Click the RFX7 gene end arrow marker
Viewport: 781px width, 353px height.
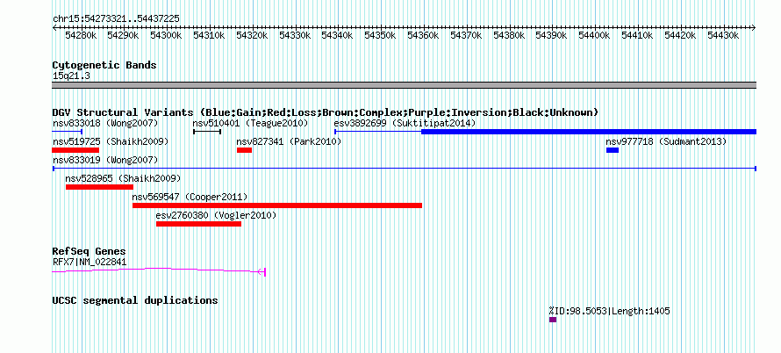pos(262,271)
